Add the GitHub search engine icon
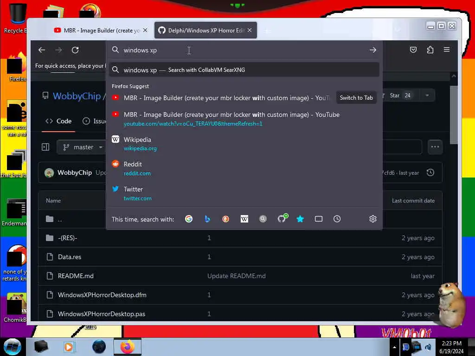Screen dimensions: 475x356 [x=282, y=218]
